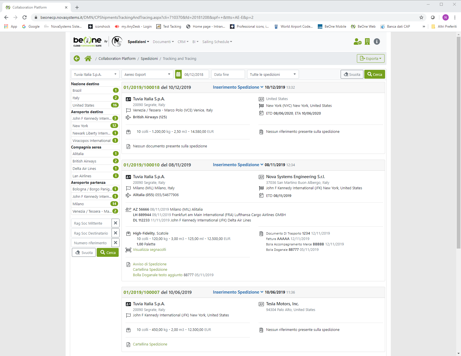The image size is (461, 356).
Task: Close the Collaboration Platform tab
Action: 66,7
